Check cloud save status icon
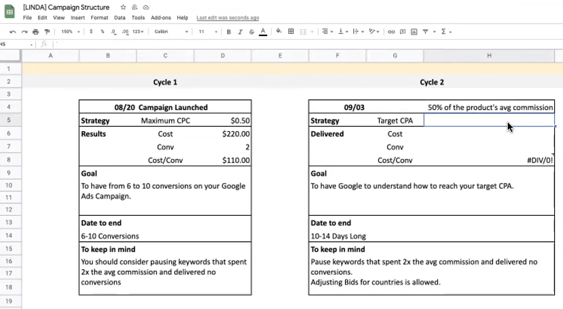The width and height of the screenshot is (563, 309). click(146, 7)
